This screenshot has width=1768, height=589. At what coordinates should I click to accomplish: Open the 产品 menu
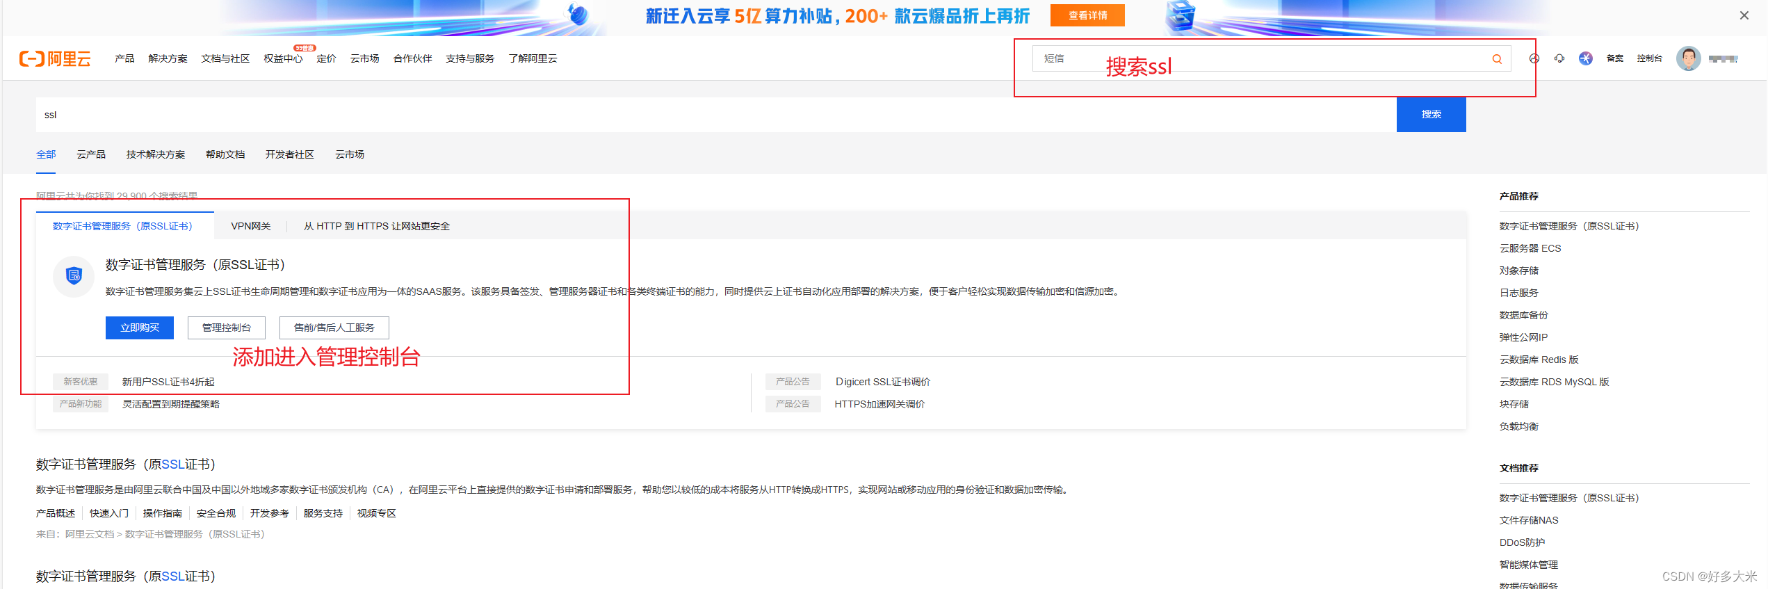[x=124, y=58]
